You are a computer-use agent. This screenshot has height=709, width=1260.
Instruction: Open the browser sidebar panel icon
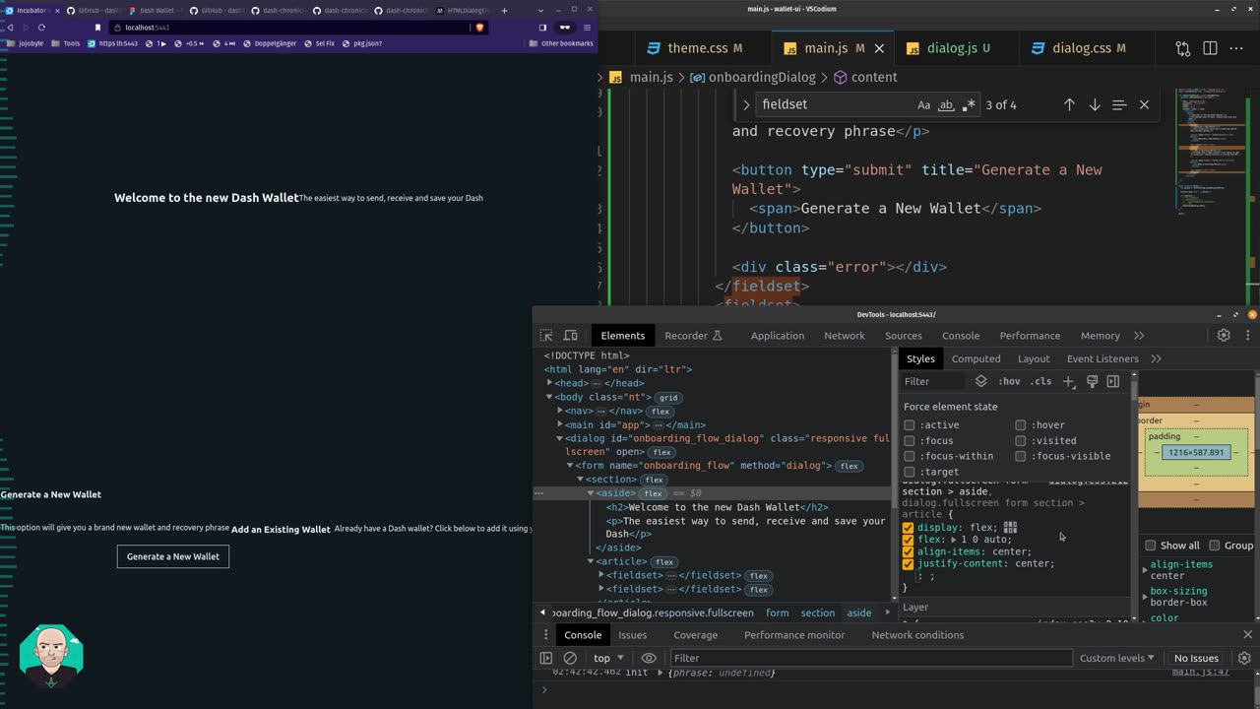tap(542, 28)
